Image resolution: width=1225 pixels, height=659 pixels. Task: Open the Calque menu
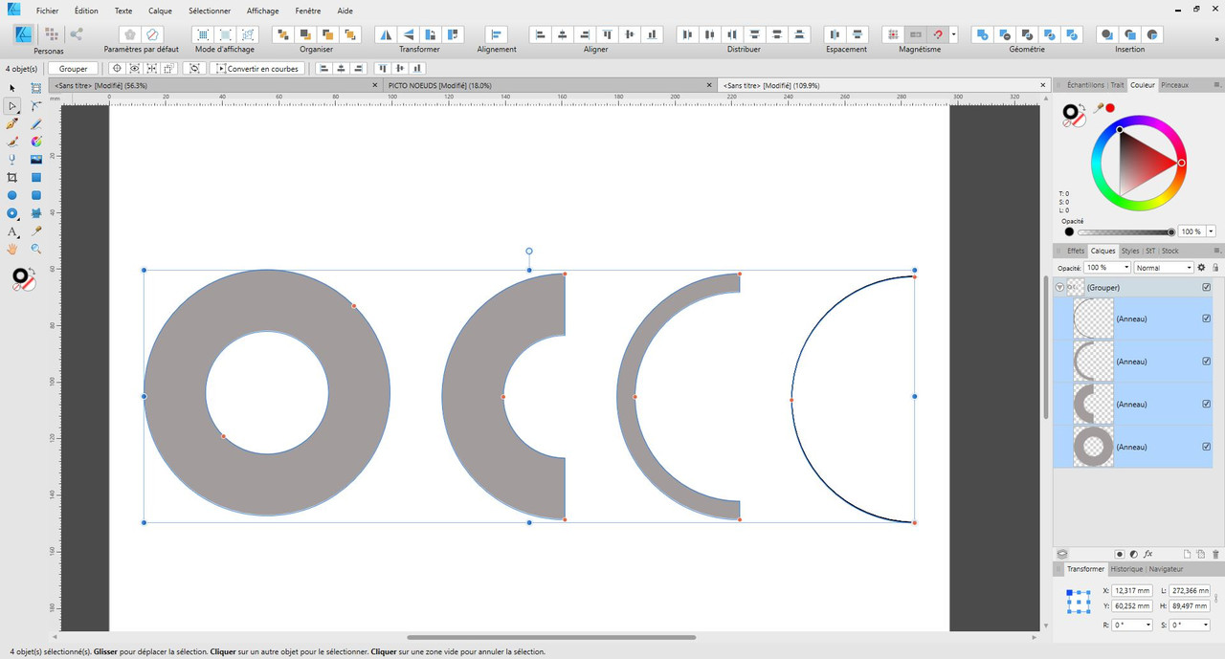coord(160,11)
